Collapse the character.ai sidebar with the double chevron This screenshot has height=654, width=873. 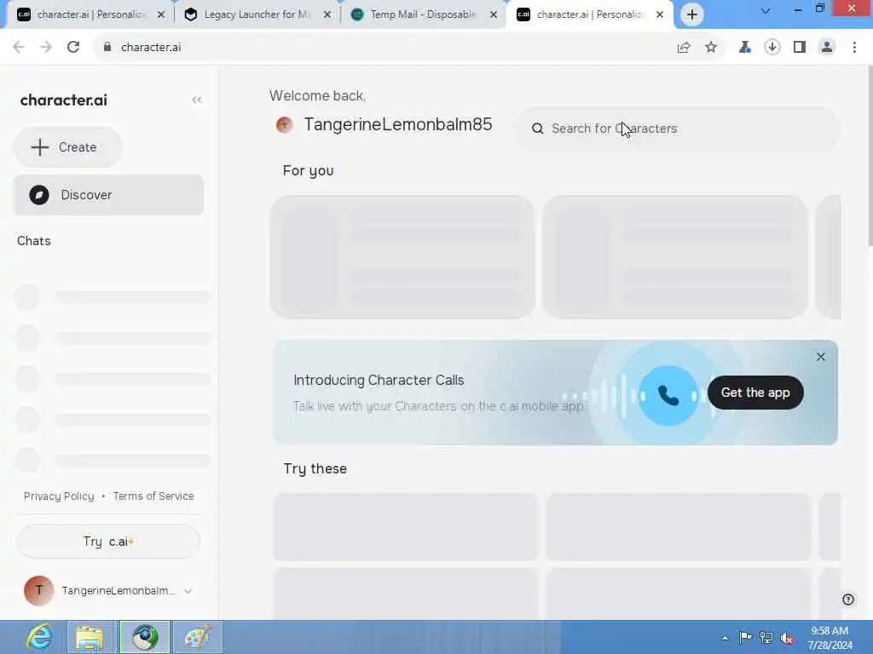pyautogui.click(x=197, y=100)
